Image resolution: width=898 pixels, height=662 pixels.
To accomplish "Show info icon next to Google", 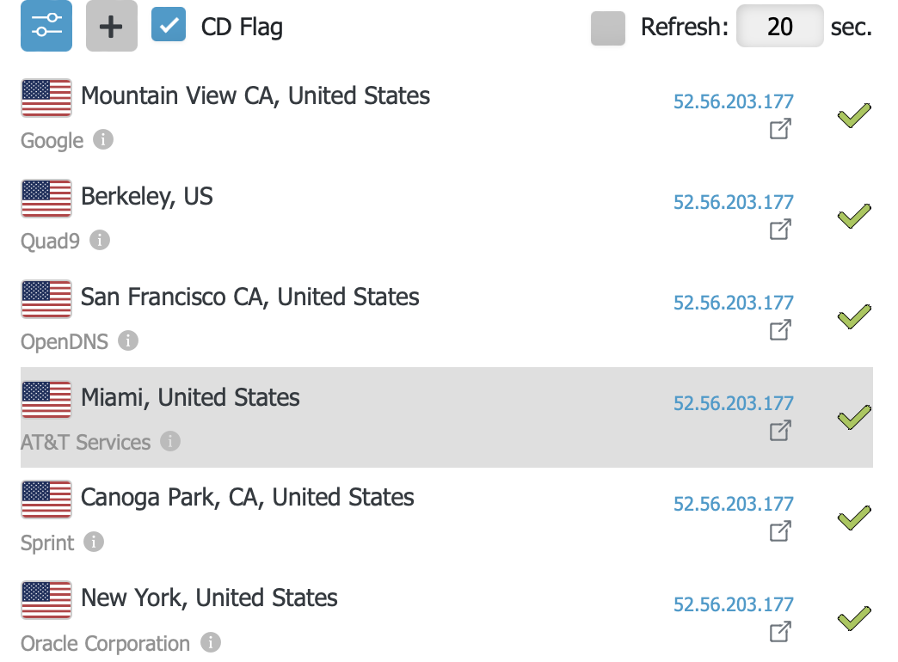I will (x=103, y=139).
